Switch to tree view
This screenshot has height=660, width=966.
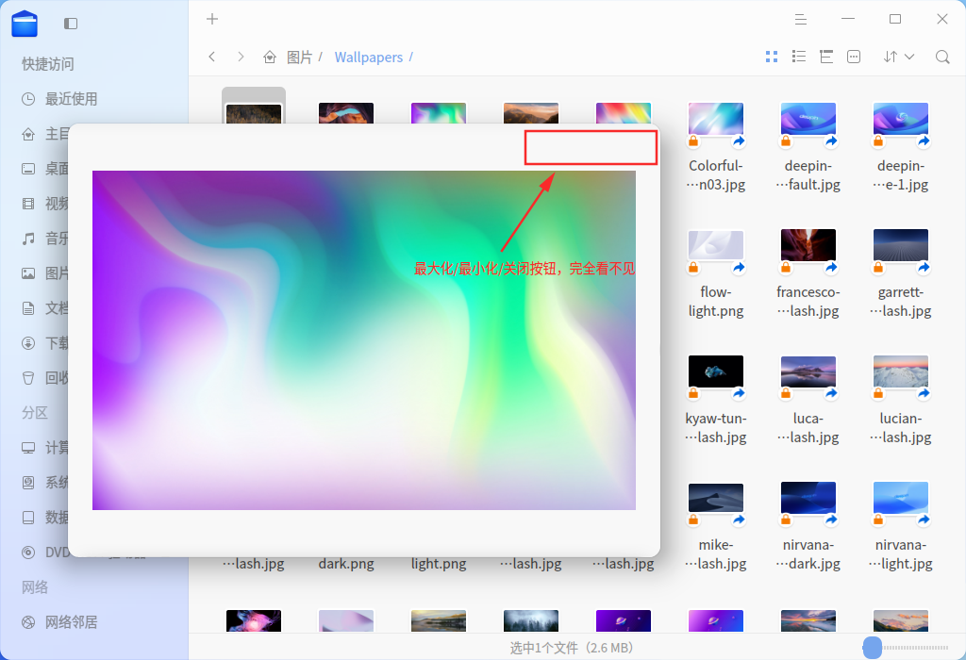(826, 57)
